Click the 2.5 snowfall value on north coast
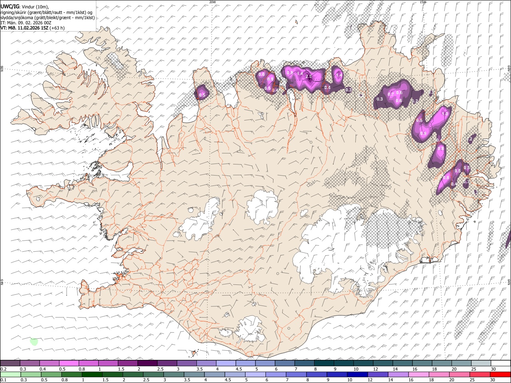Screen dimensions: 511x383 [308, 76]
